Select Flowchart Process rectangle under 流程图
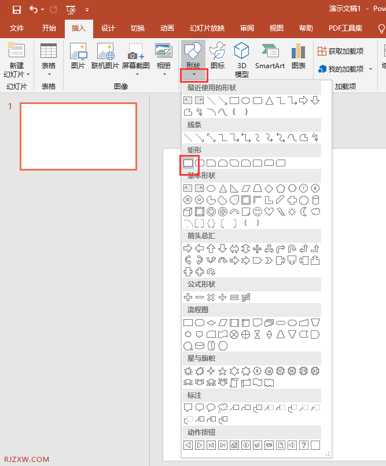 (188, 323)
